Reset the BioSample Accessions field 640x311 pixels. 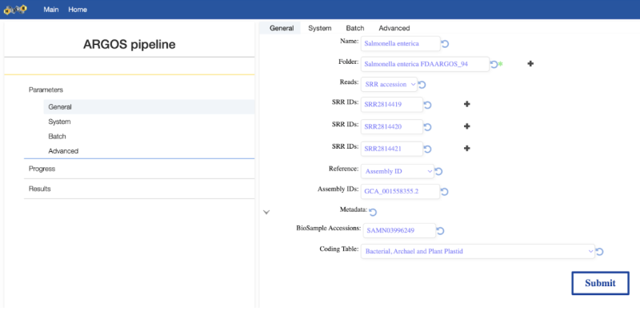[440, 231]
